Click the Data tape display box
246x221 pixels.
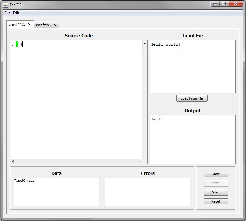tap(57, 192)
